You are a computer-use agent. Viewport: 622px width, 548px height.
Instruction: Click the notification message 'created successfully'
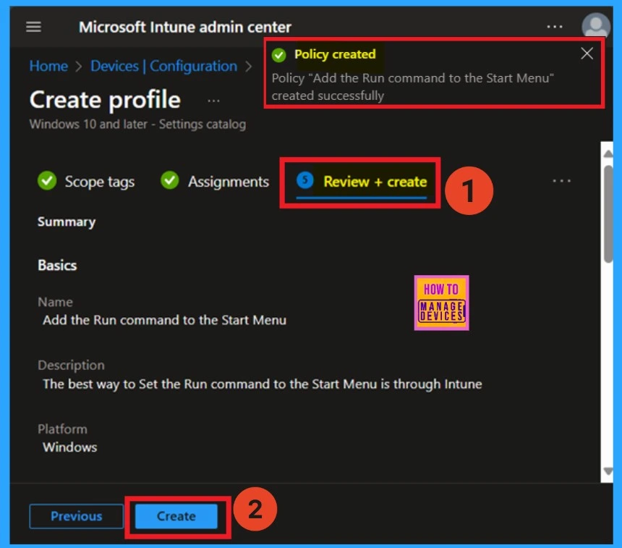point(328,96)
